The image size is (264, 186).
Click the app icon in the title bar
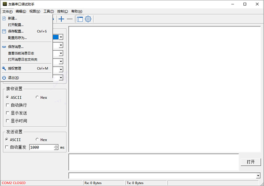point(5,4)
